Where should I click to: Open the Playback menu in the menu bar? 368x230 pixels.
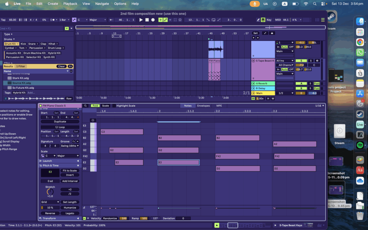tap(70, 4)
